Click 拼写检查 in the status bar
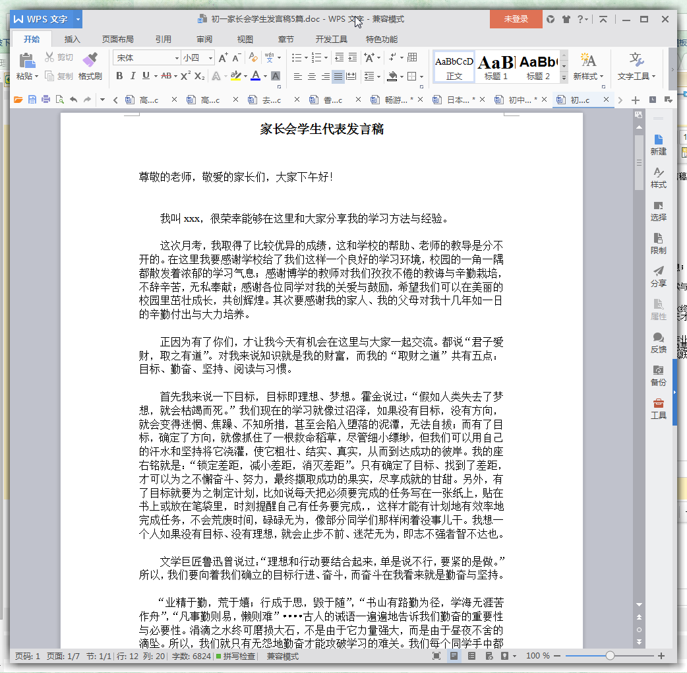The height and width of the screenshot is (673, 687). pos(236,657)
